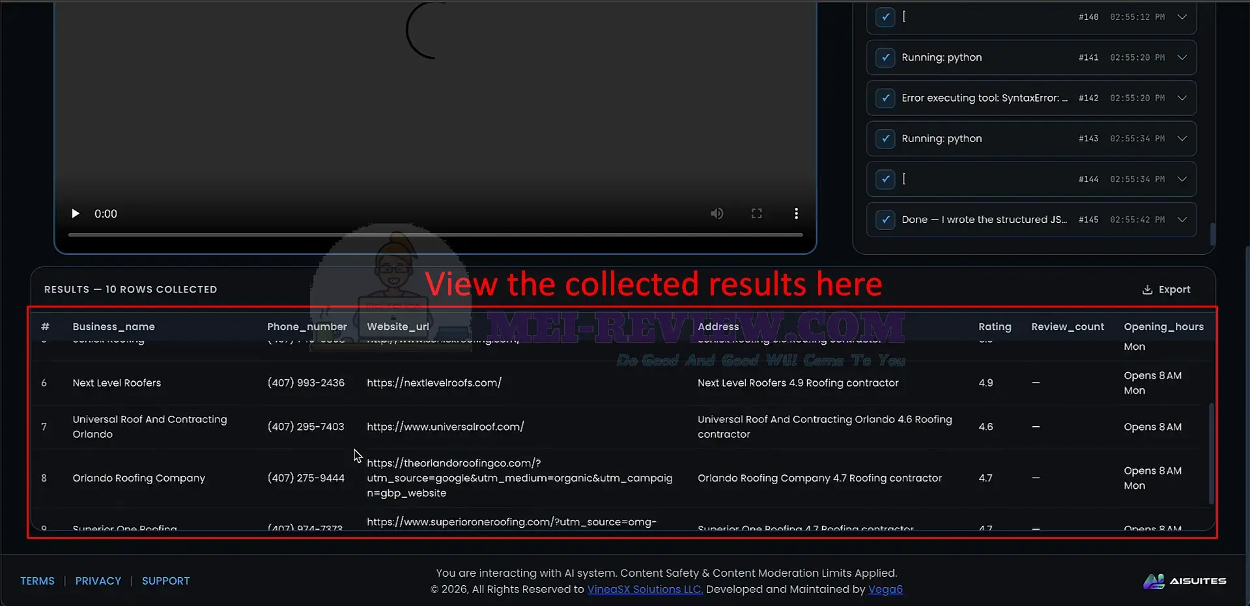1250x606 pixels.
Task: Click the Done — I wrote the structured JS... message
Action: 984,220
